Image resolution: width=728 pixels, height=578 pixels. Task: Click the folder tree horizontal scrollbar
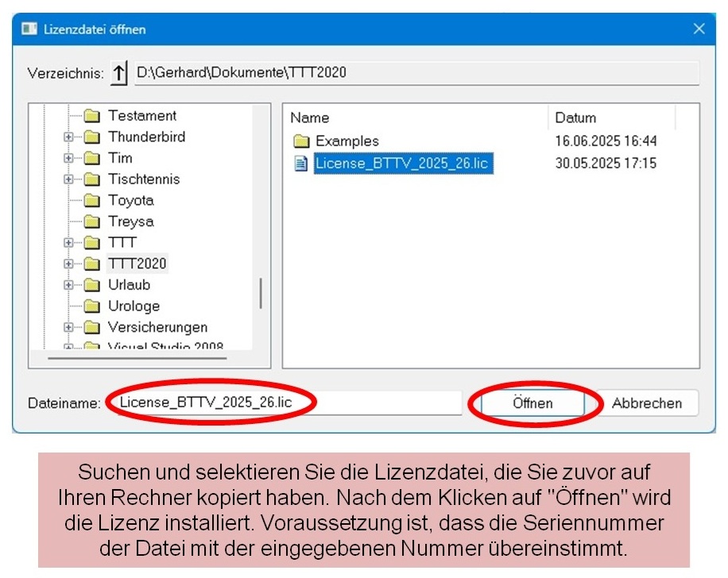pyautogui.click(x=137, y=358)
